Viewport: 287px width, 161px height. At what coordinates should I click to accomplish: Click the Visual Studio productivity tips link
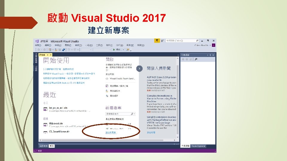69,74
